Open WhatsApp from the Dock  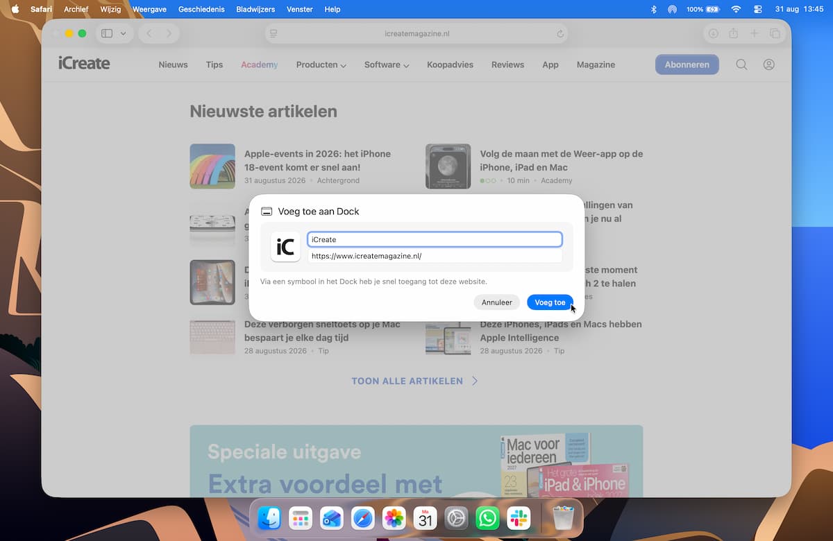pos(487,518)
